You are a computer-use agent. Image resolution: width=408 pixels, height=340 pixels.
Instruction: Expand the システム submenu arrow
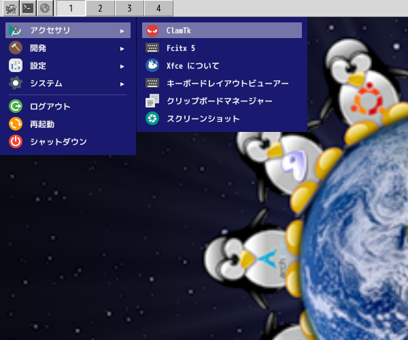(122, 84)
